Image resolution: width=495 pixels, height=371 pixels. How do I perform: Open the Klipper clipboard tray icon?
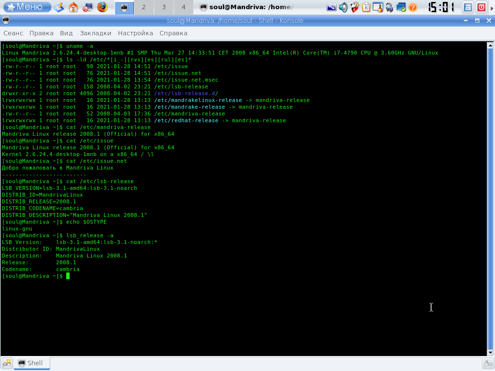366,7
